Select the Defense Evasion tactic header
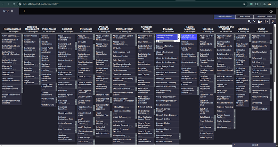Viewport: 278px width, 147px height. click(125, 29)
